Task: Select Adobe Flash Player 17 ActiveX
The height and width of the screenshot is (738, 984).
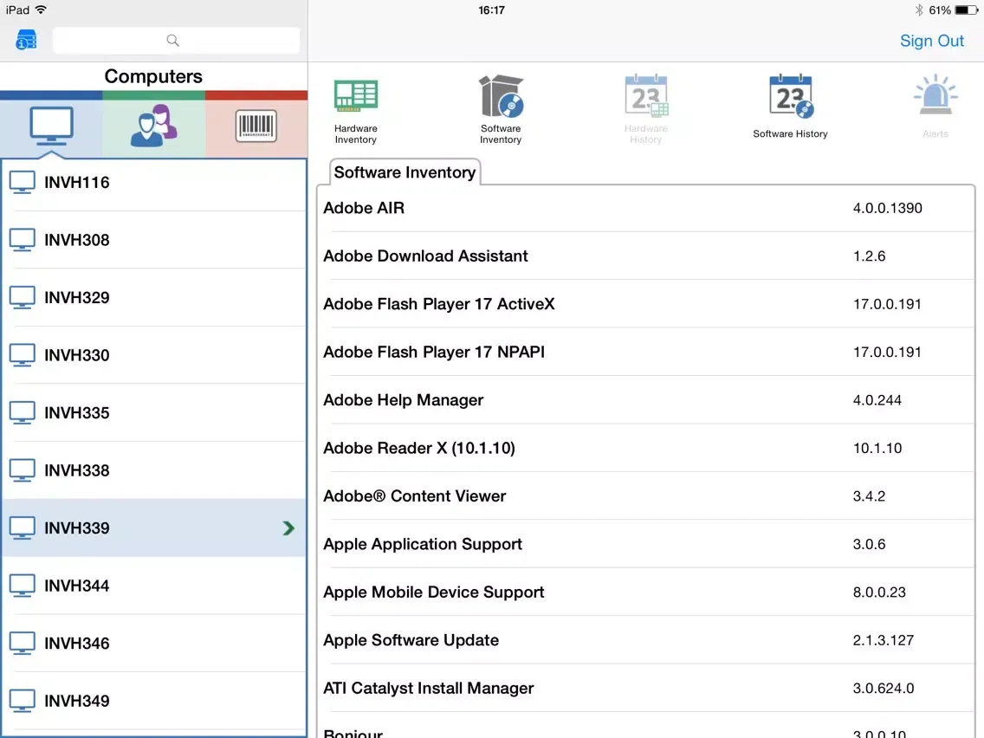Action: [646, 304]
